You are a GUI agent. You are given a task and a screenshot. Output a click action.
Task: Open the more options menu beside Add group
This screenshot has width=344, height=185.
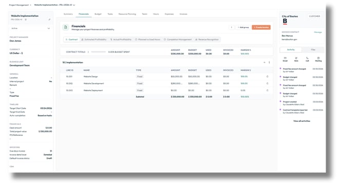(232, 27)
